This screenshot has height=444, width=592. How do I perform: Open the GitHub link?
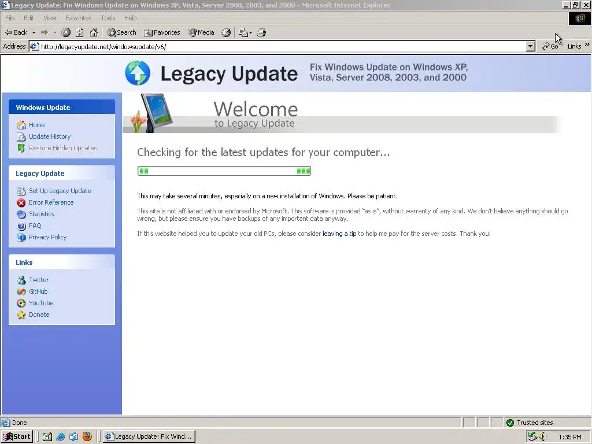pos(38,291)
